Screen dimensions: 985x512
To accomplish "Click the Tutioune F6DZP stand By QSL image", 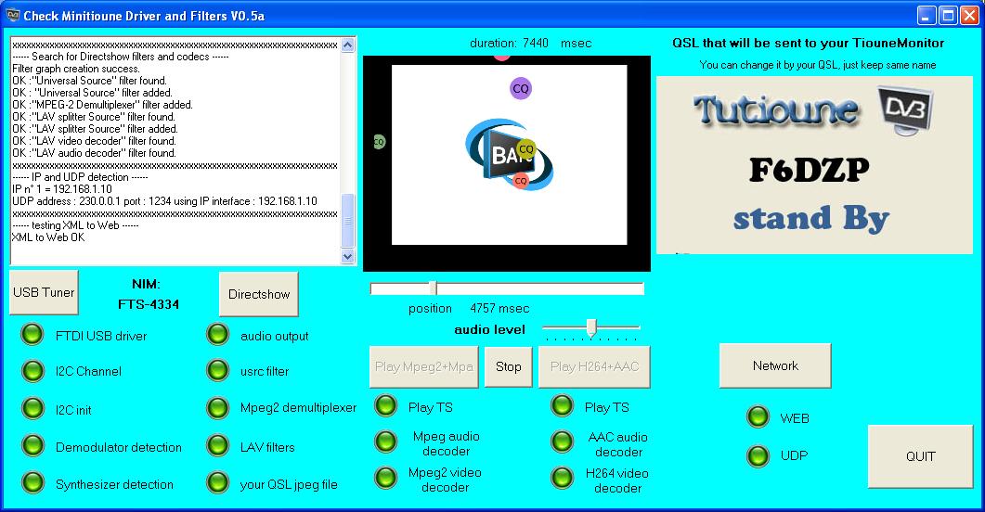I will tap(814, 166).
